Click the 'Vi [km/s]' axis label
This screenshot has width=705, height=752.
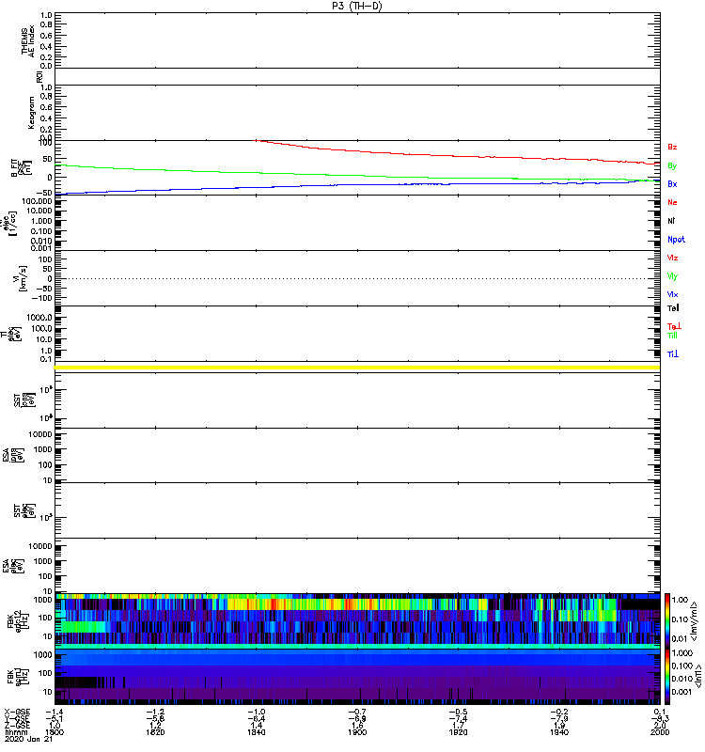click(20, 278)
